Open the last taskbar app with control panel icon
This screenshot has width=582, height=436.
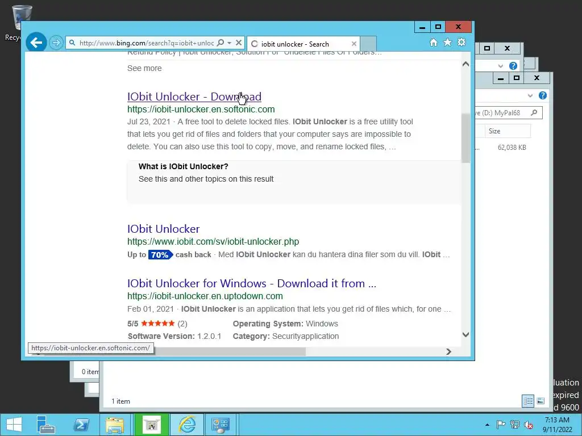221,425
